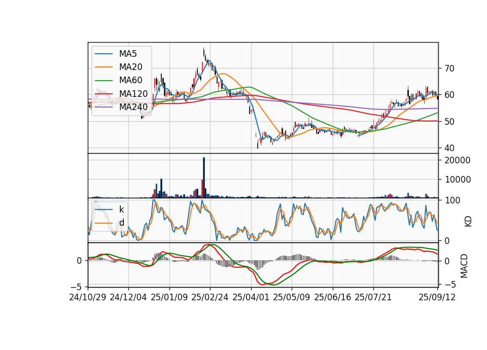This screenshot has height=350, width=487.
Task: Click the second-tallest volume bar near 25/01/09
Action: 161,189
